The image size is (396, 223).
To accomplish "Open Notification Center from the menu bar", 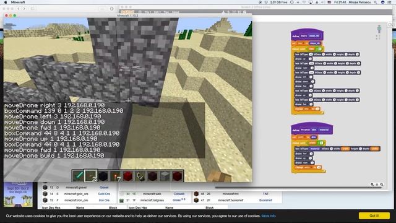I will click(x=390, y=2).
